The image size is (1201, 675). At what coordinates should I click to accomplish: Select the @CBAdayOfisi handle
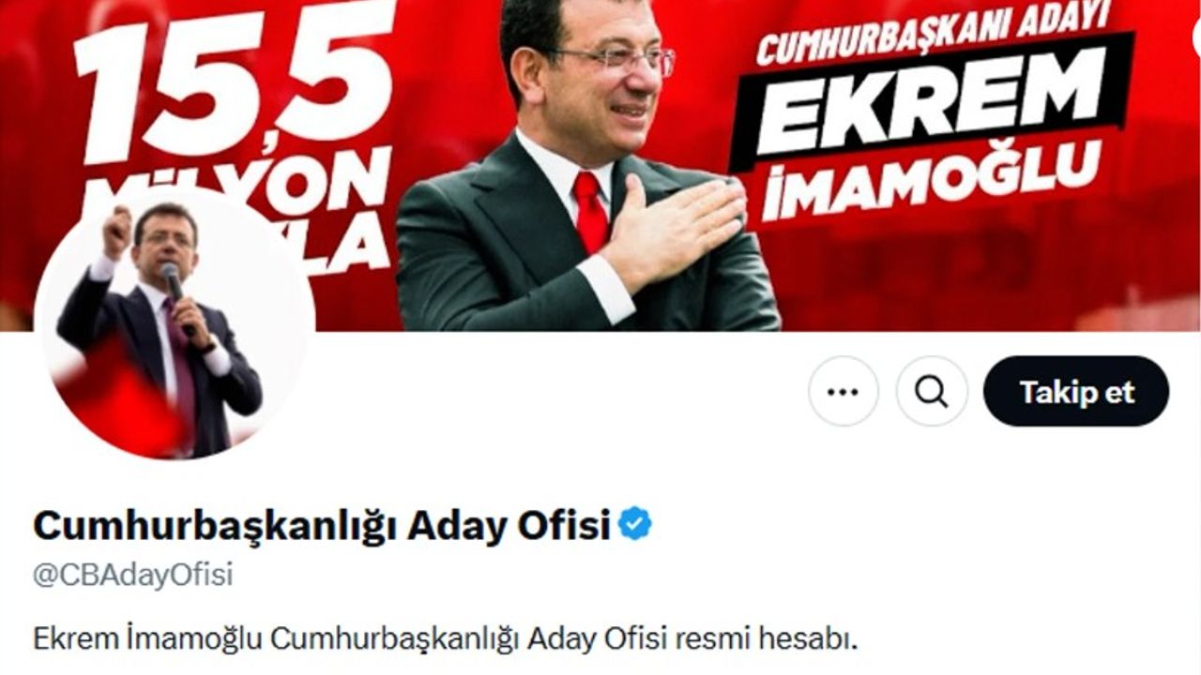(133, 575)
